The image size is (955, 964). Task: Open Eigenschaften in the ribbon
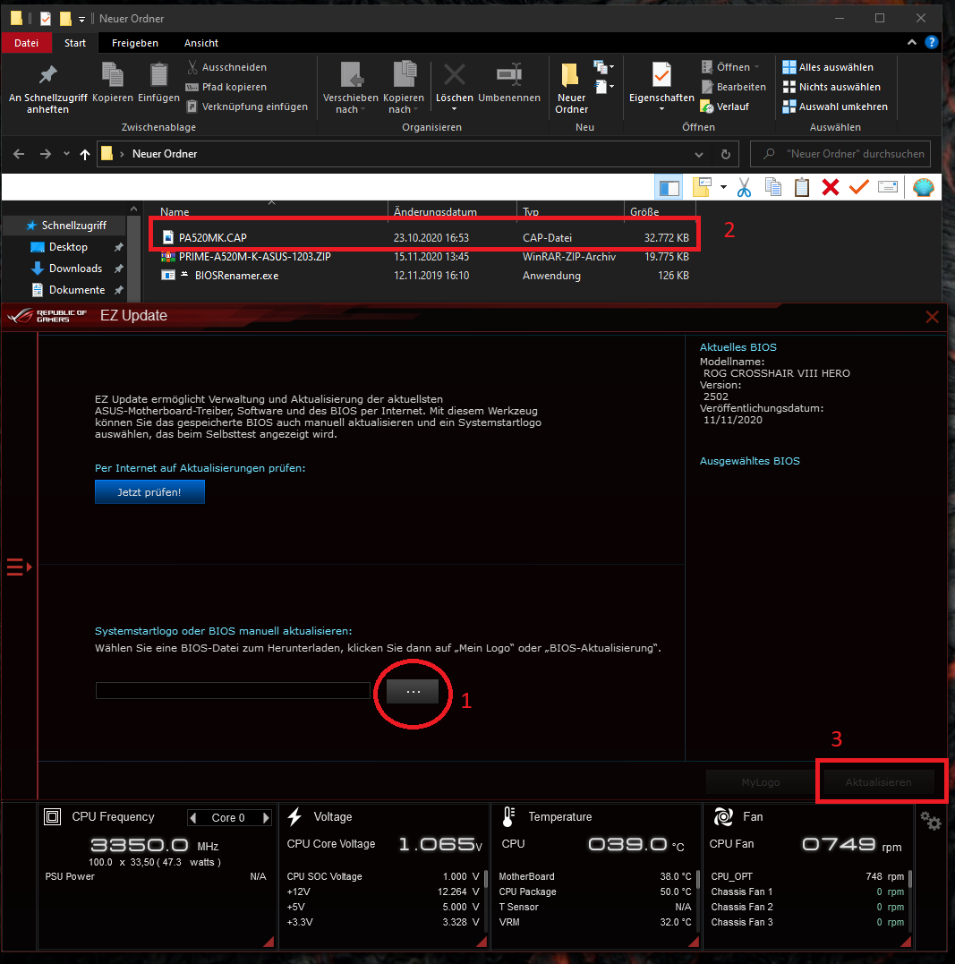tap(661, 86)
